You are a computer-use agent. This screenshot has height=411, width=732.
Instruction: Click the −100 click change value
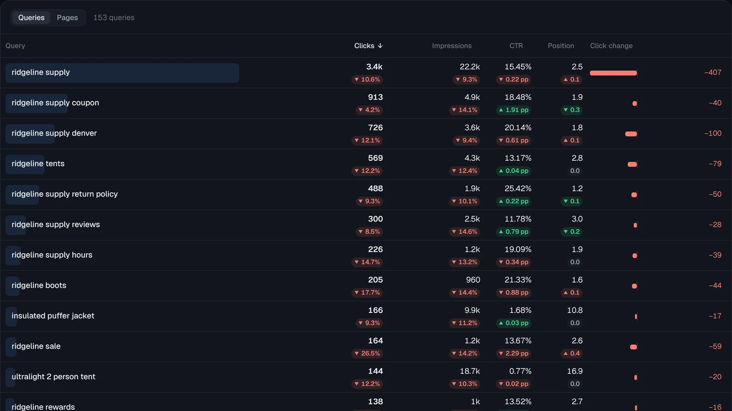click(713, 133)
